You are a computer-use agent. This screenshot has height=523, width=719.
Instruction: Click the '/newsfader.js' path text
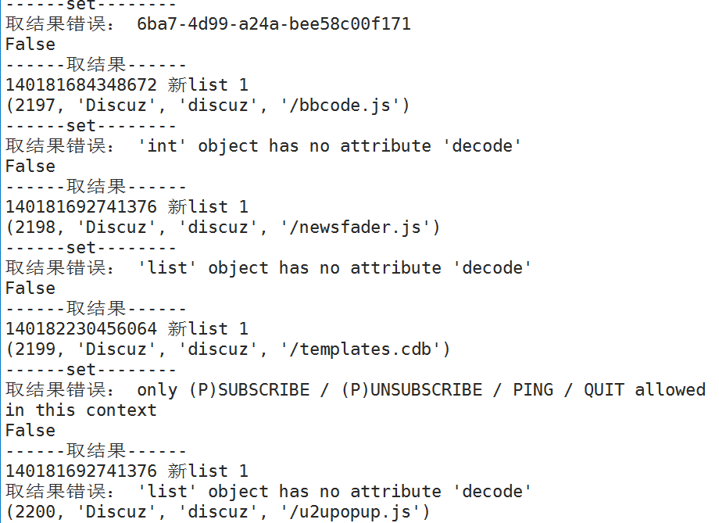click(x=355, y=227)
